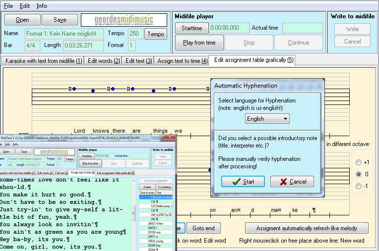Image resolution: width=379 pixels, height=251 pixels.
Task: Click the word 'Lord' above the staff
Action: pyautogui.click(x=79, y=131)
